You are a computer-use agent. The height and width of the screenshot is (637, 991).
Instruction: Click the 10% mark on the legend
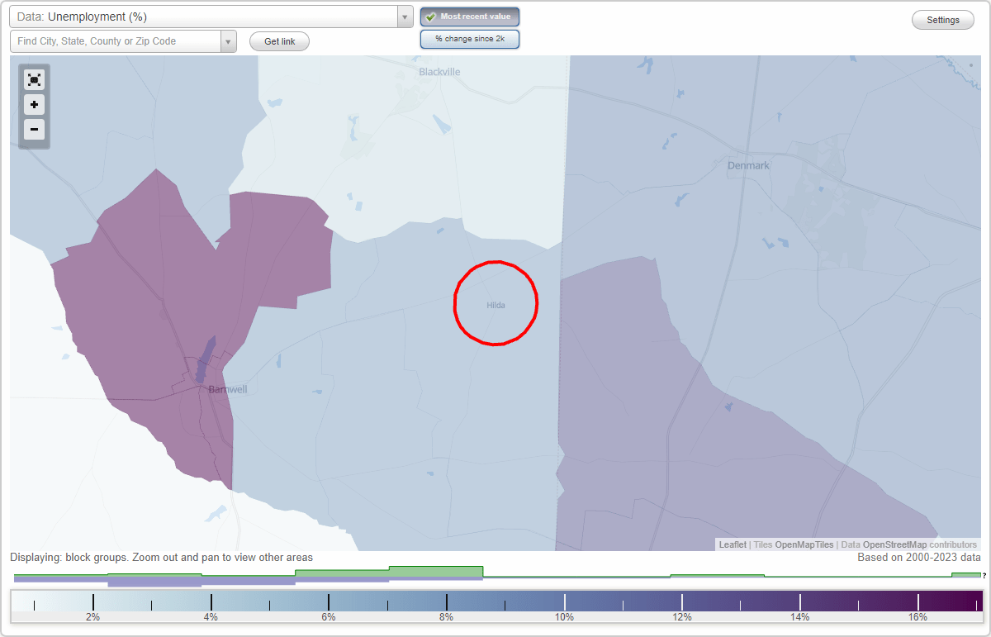tap(564, 617)
